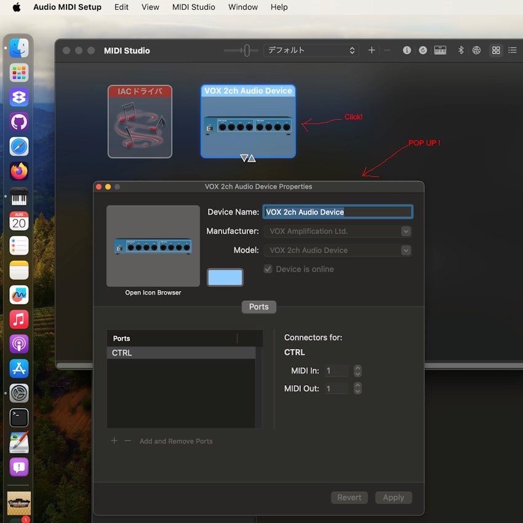Open Podcasts from the Dock

coord(19,344)
